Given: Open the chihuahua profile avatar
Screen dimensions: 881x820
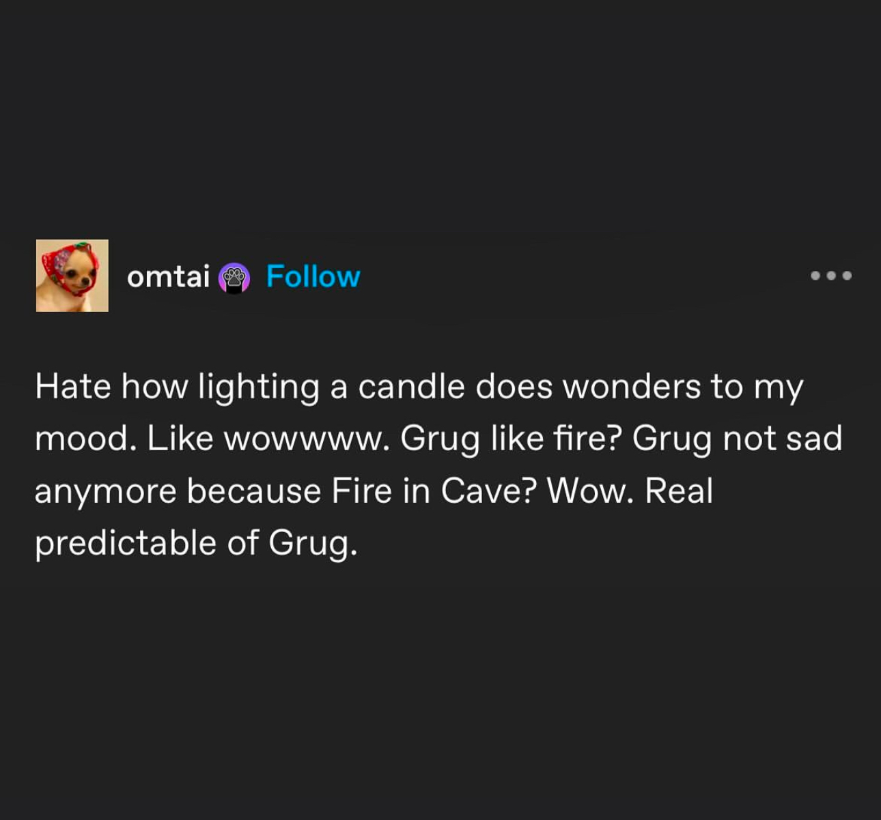Looking at the screenshot, I should coord(72,276).
